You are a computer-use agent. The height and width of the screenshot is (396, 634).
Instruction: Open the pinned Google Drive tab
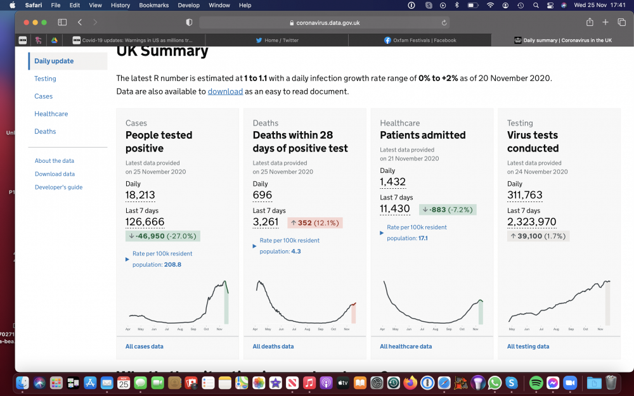click(x=54, y=40)
